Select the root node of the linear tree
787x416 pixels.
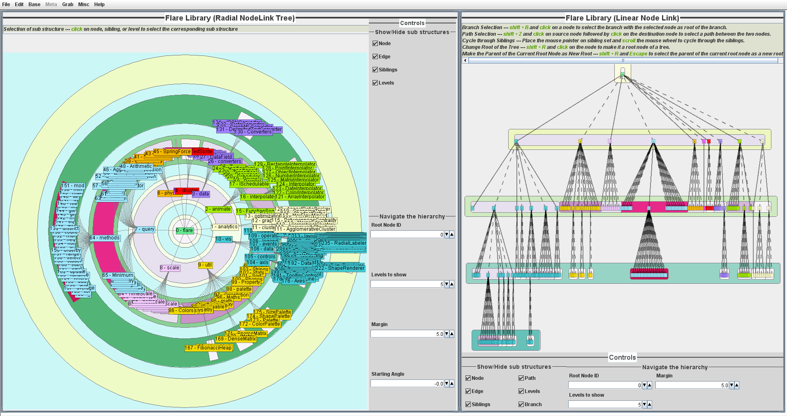tap(623, 75)
